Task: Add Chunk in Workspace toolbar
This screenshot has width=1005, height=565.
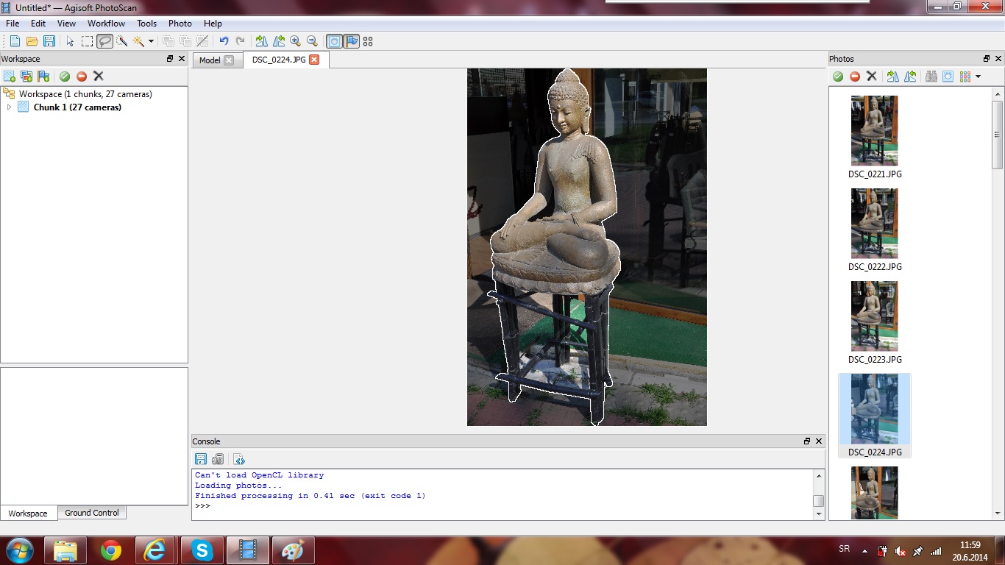Action: point(10,77)
